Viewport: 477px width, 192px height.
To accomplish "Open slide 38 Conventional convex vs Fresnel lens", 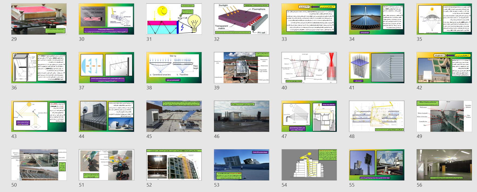I will [x=174, y=68].
